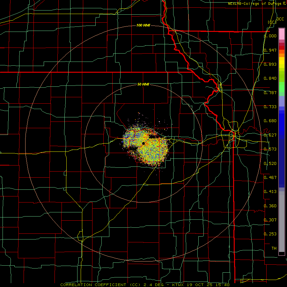Click the 0.573 color scale value
The image size is (287, 287).
point(270,149)
